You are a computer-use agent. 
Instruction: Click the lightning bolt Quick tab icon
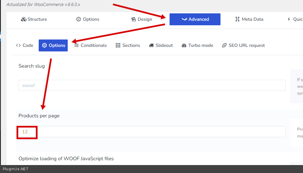tap(289, 19)
